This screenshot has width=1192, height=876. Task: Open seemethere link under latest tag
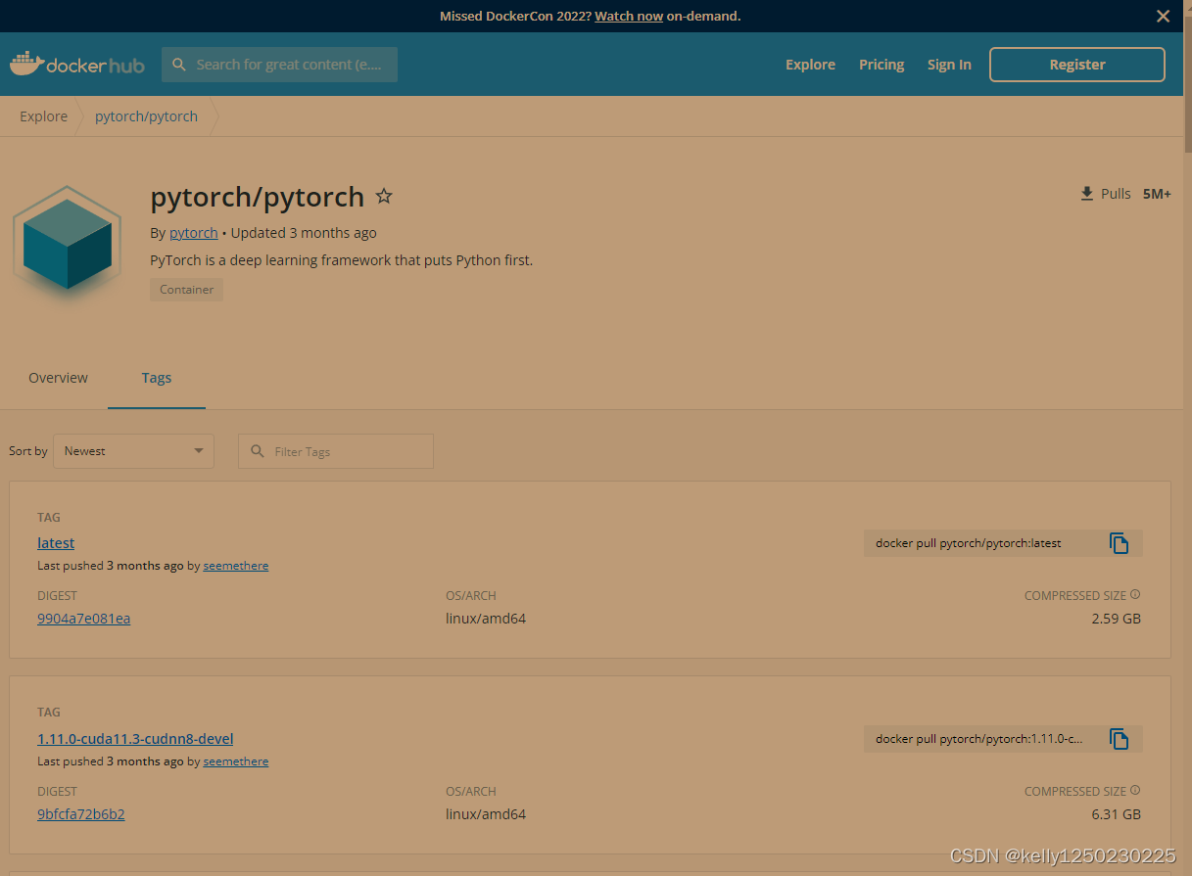pos(236,566)
